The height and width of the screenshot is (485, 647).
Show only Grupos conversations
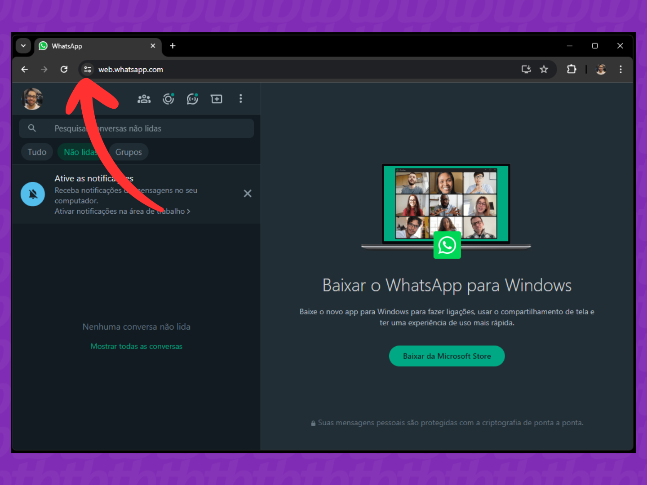pyautogui.click(x=129, y=152)
